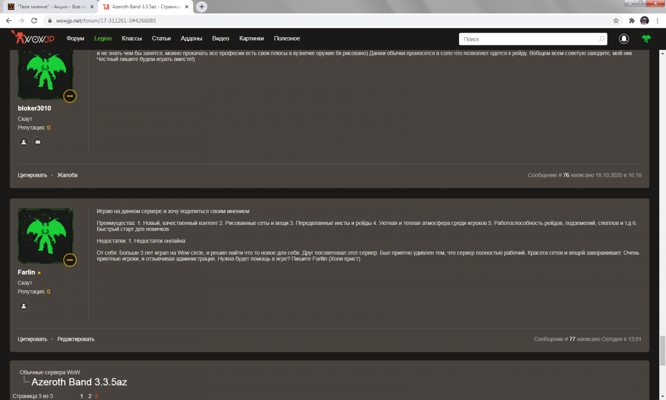Open the user account icon in header

pos(624,39)
